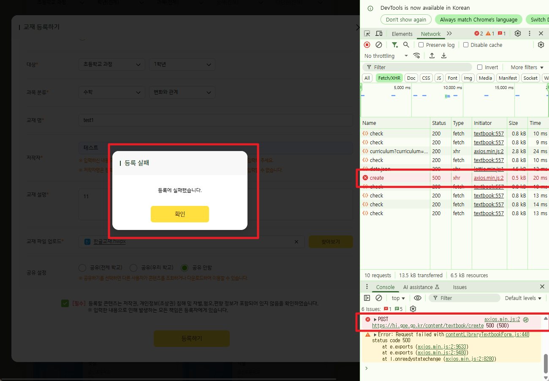
Task: Stop recording the network log
Action: coord(367,45)
